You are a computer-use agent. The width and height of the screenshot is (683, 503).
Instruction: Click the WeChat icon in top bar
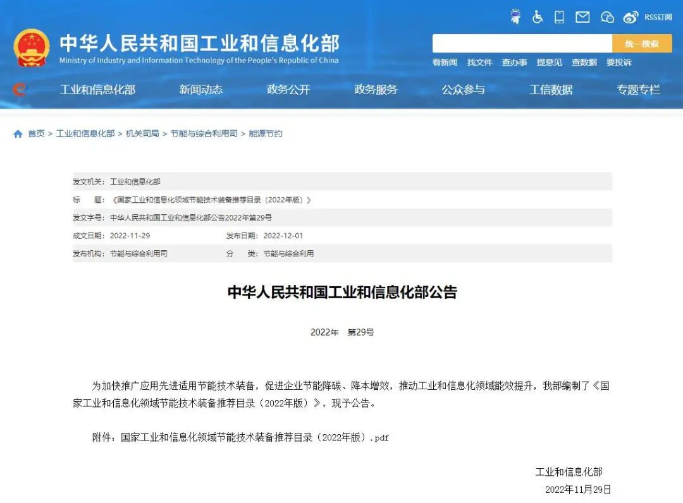tap(606, 17)
